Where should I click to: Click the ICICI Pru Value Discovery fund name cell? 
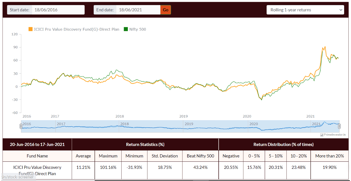coord(37,170)
